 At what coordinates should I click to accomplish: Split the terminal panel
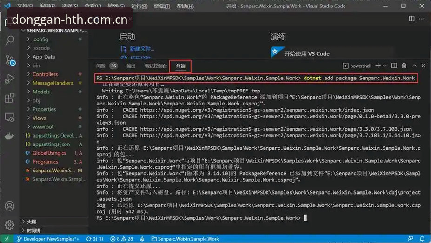click(394, 66)
